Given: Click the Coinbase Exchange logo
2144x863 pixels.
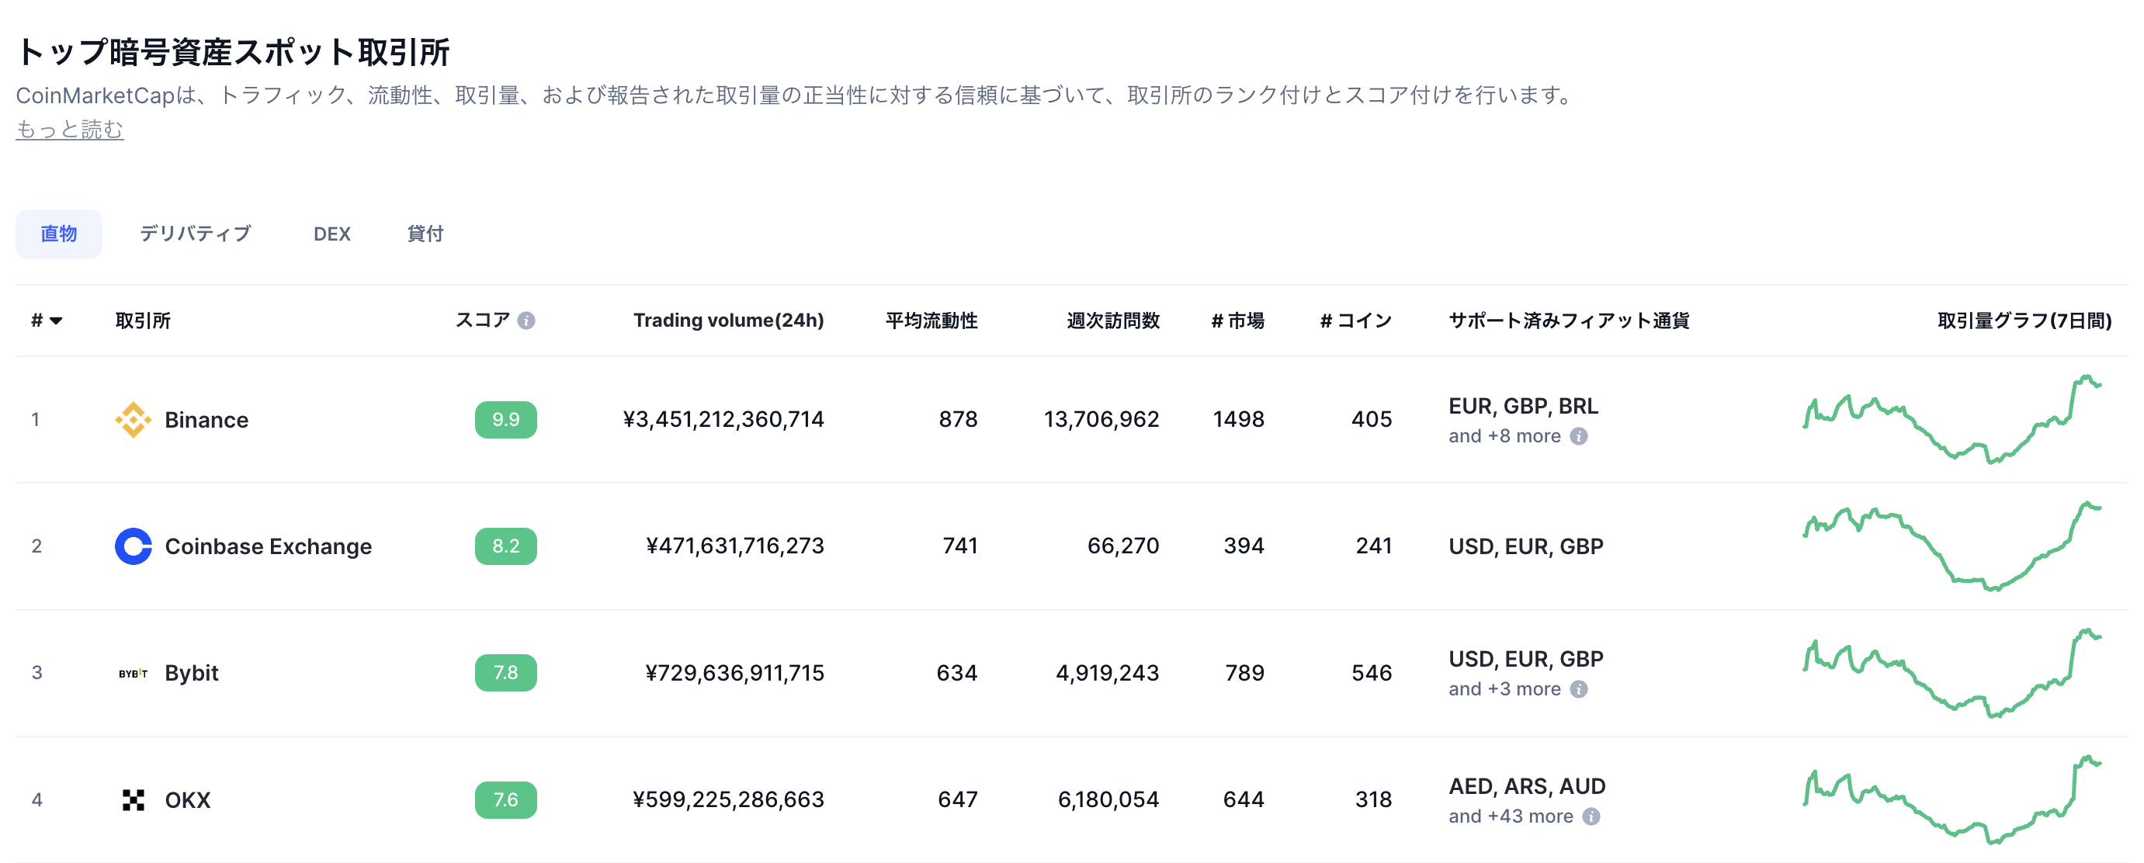Looking at the screenshot, I should click(134, 547).
